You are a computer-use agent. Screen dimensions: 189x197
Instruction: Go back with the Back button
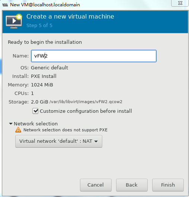(x=132, y=185)
